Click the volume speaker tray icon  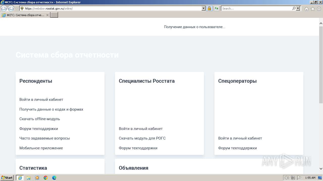287,178
